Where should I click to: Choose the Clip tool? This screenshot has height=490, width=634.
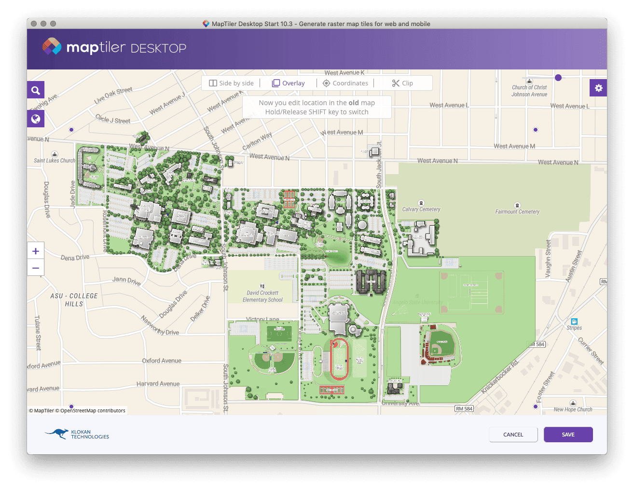click(x=402, y=83)
